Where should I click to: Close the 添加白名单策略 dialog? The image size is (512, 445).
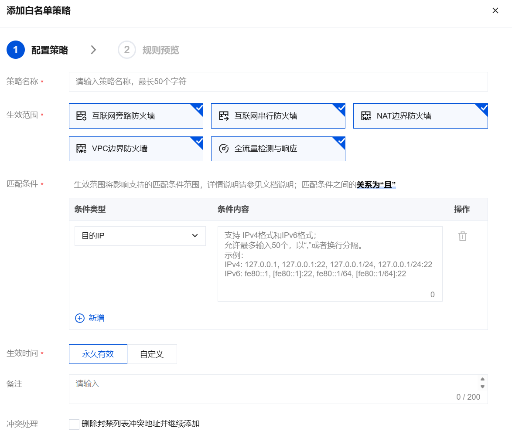click(x=495, y=11)
